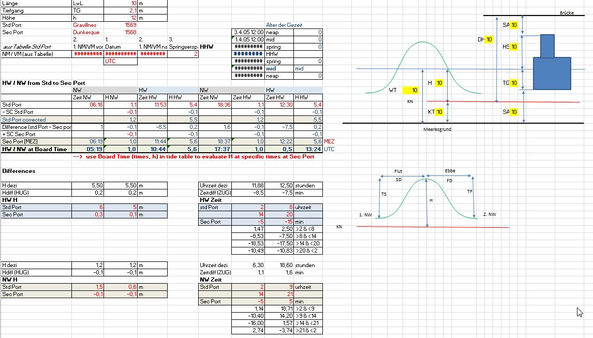Select the Springversp. value cell containing 2
This screenshot has width=593, height=338.
(x=183, y=54)
